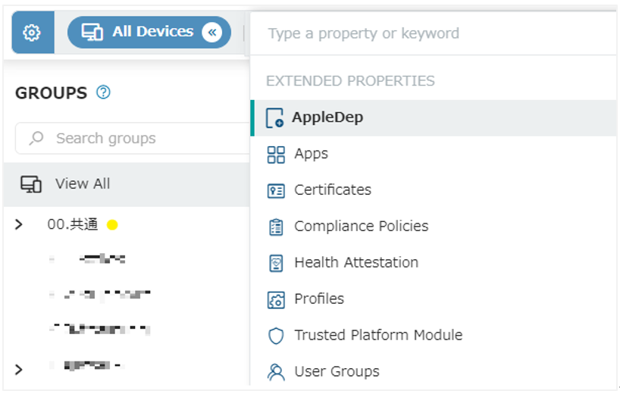Image resolution: width=620 pixels, height=394 pixels.
Task: Click the Trusted Platform Module shield icon
Action: tap(276, 336)
